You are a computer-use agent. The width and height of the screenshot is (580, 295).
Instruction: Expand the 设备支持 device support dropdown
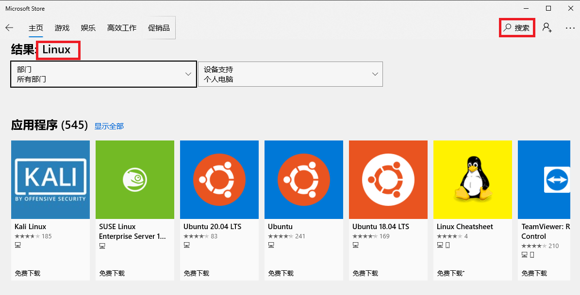tap(290, 74)
